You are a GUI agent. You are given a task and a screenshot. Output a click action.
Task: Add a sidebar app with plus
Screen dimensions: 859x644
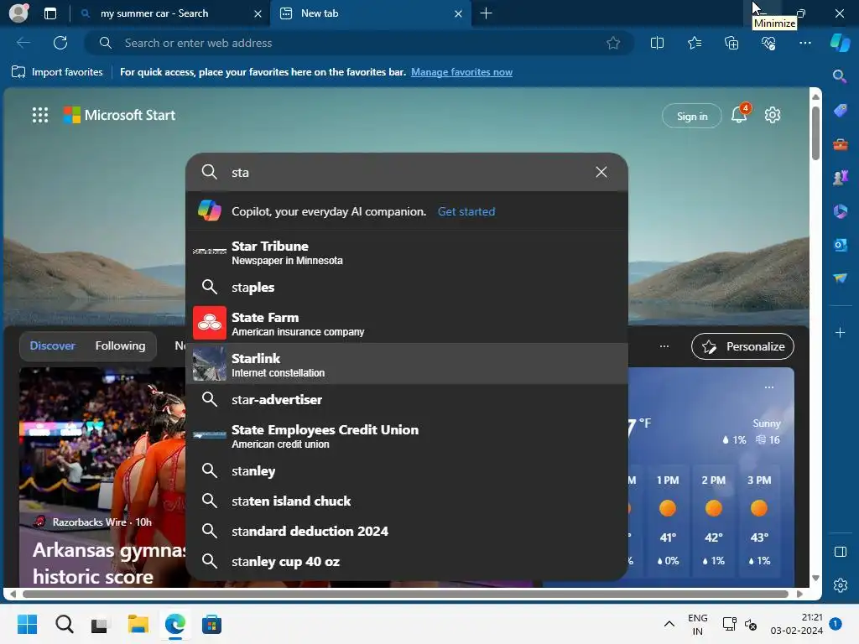(840, 332)
